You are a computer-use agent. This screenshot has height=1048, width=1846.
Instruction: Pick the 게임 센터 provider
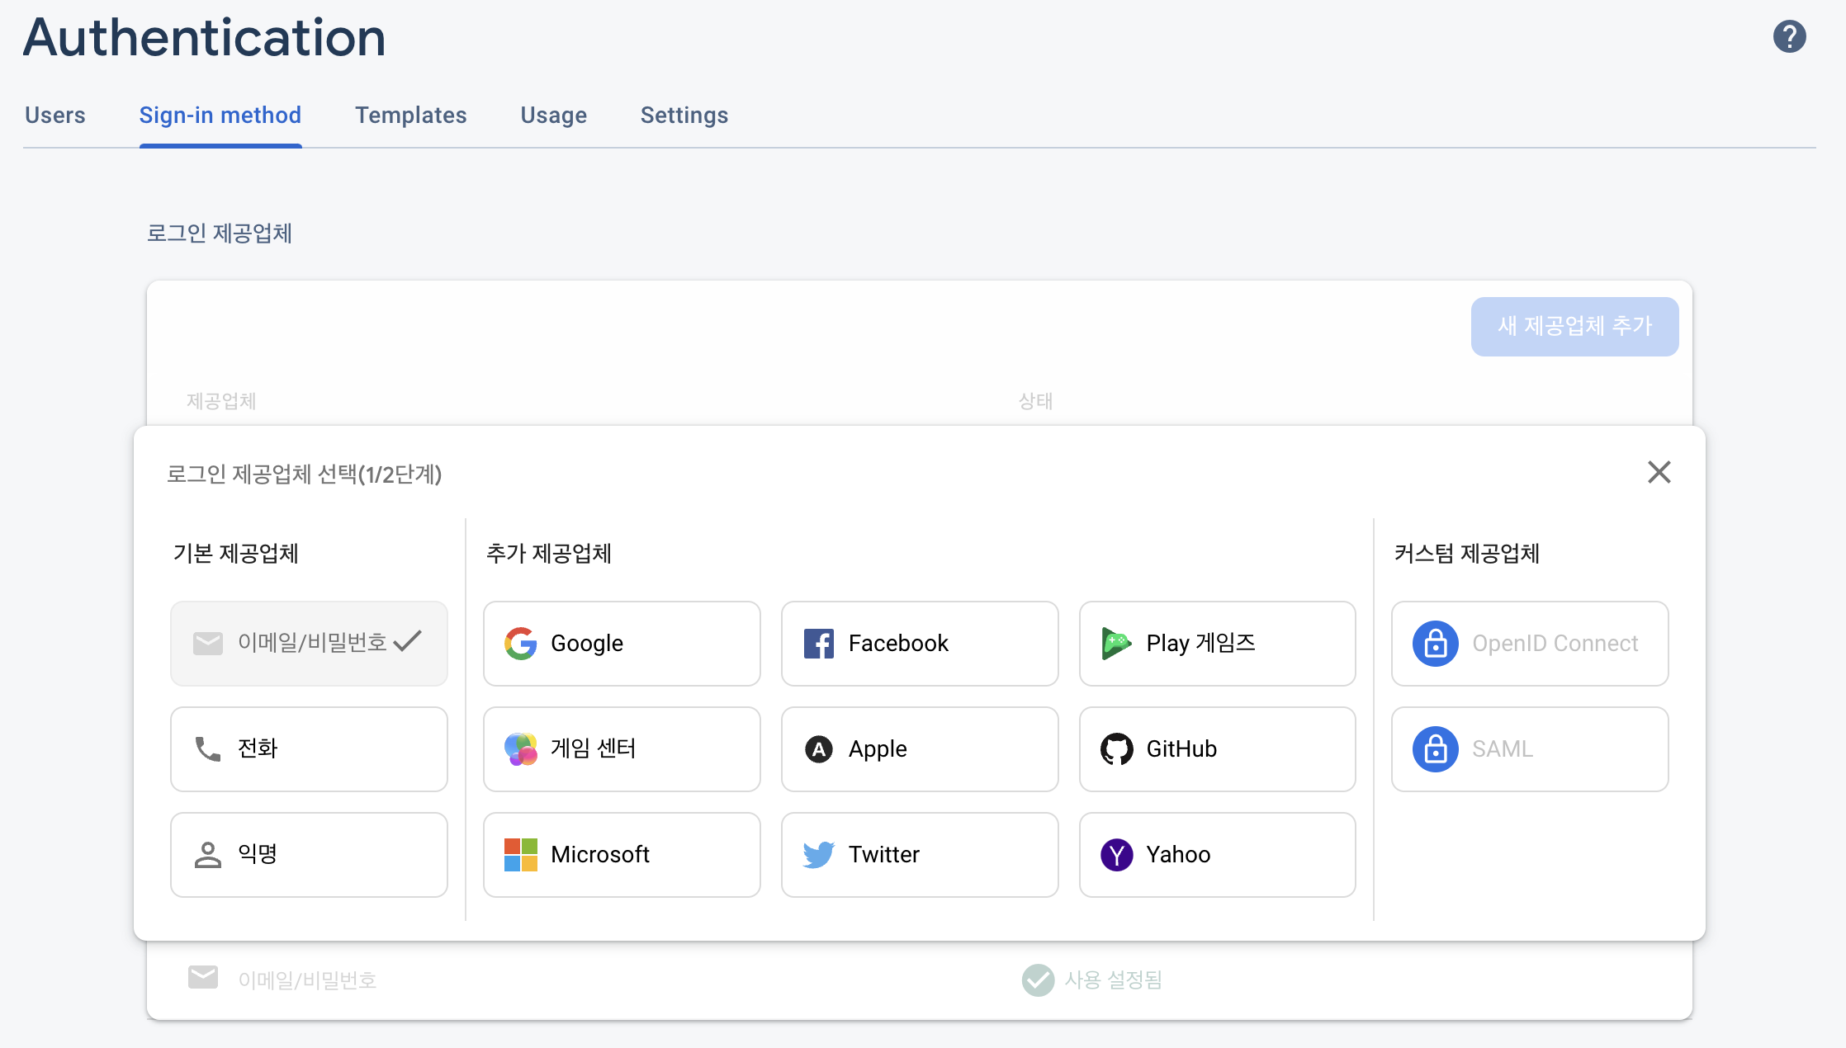tap(621, 748)
